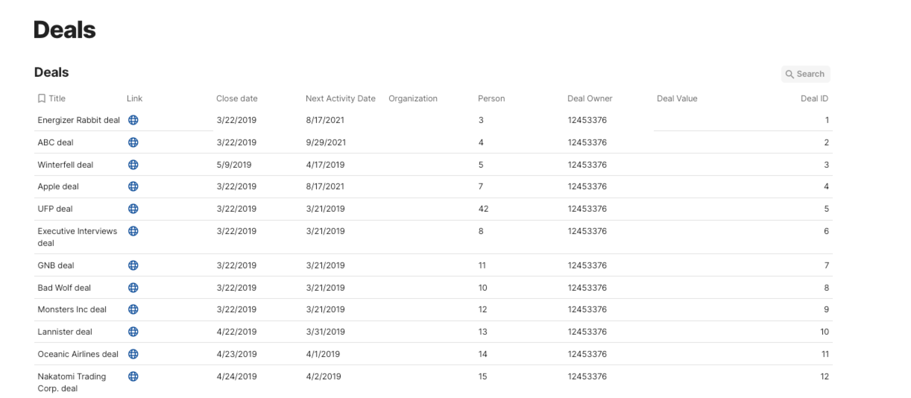911x398 pixels.
Task: Select the ABC deal title
Action: (56, 142)
